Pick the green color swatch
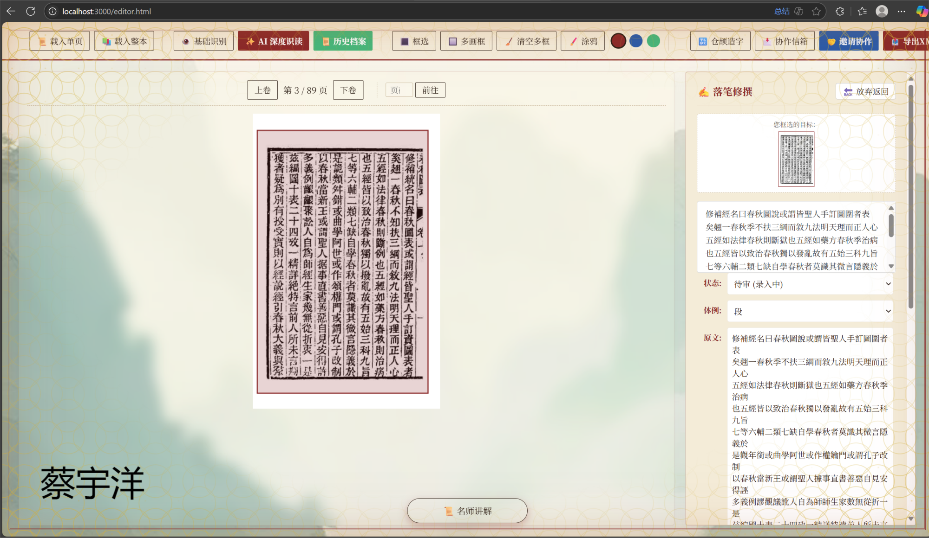 point(654,41)
